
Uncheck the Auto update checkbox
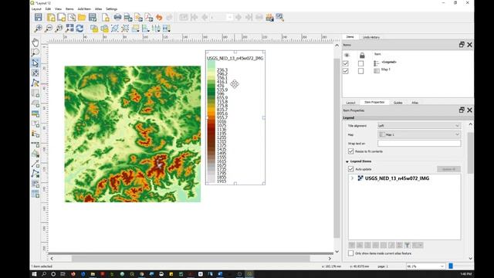351,169
